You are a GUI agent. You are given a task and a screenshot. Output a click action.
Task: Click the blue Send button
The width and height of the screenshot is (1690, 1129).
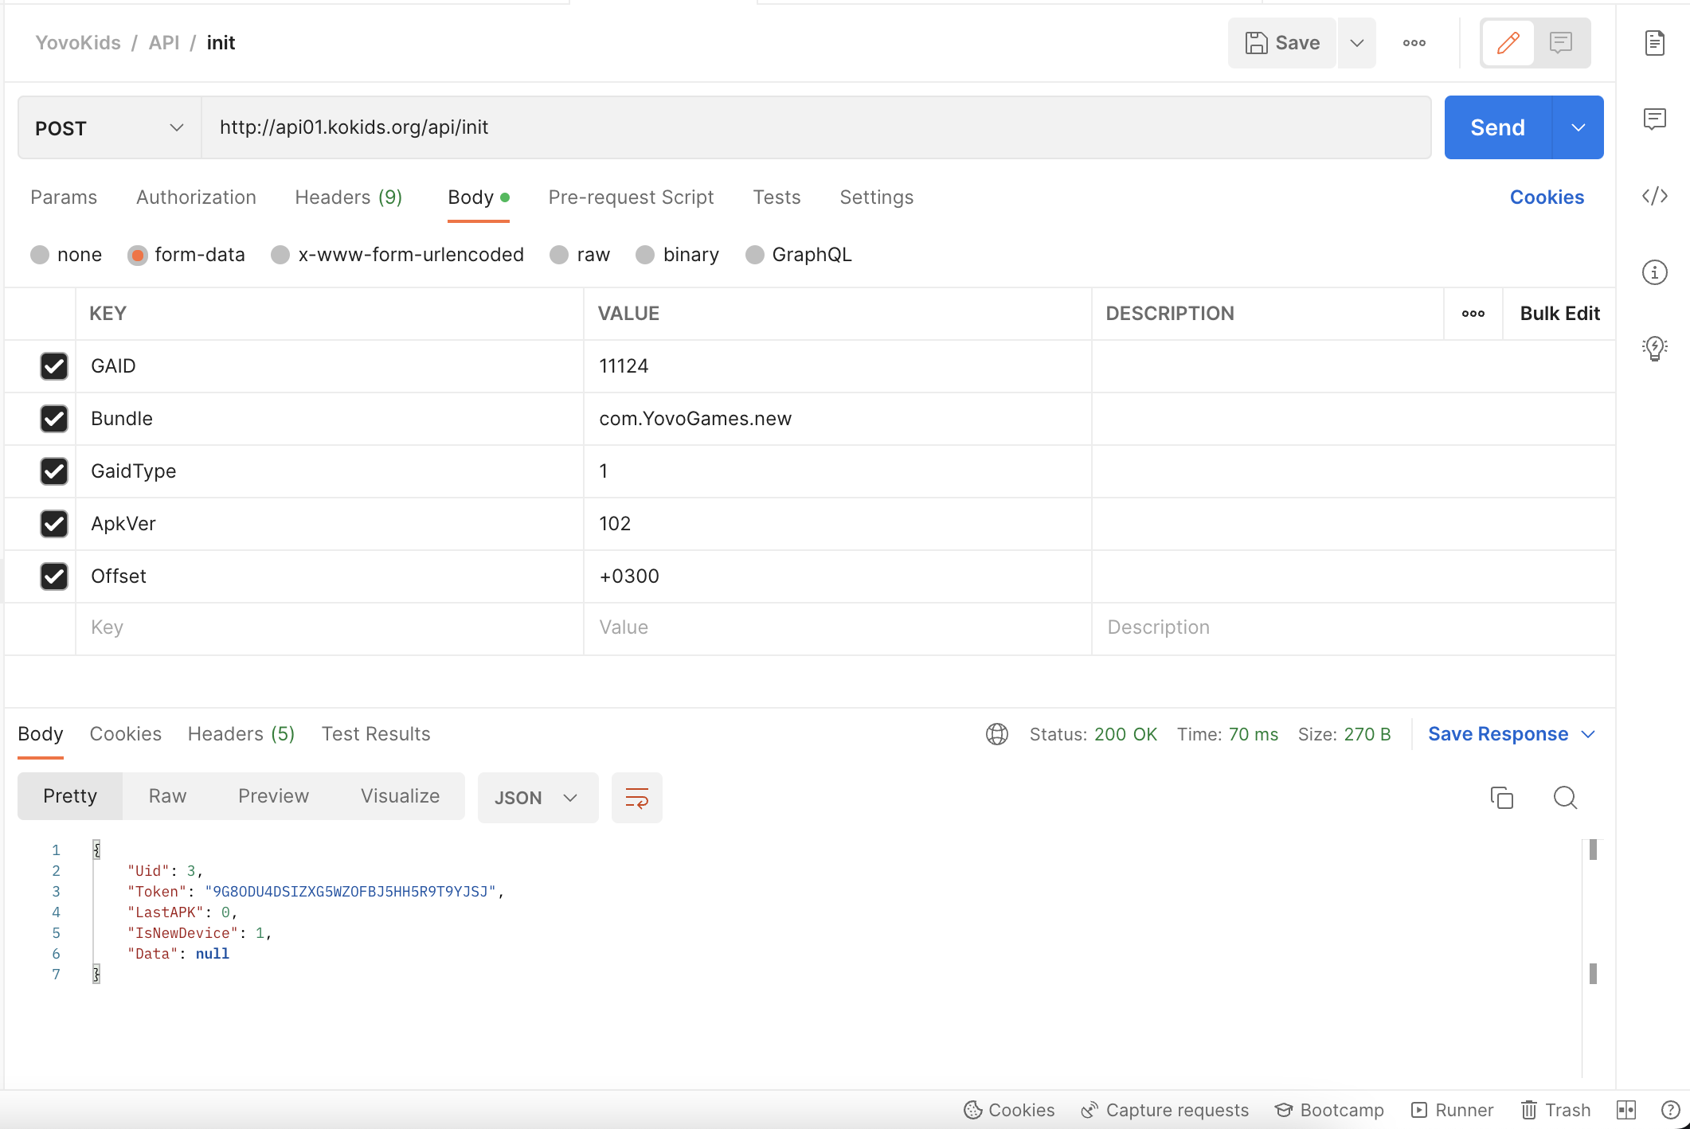(x=1497, y=128)
